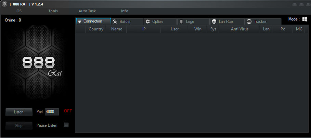Switch to the Builder tab
This screenshot has height=138, width=311.
click(127, 22)
